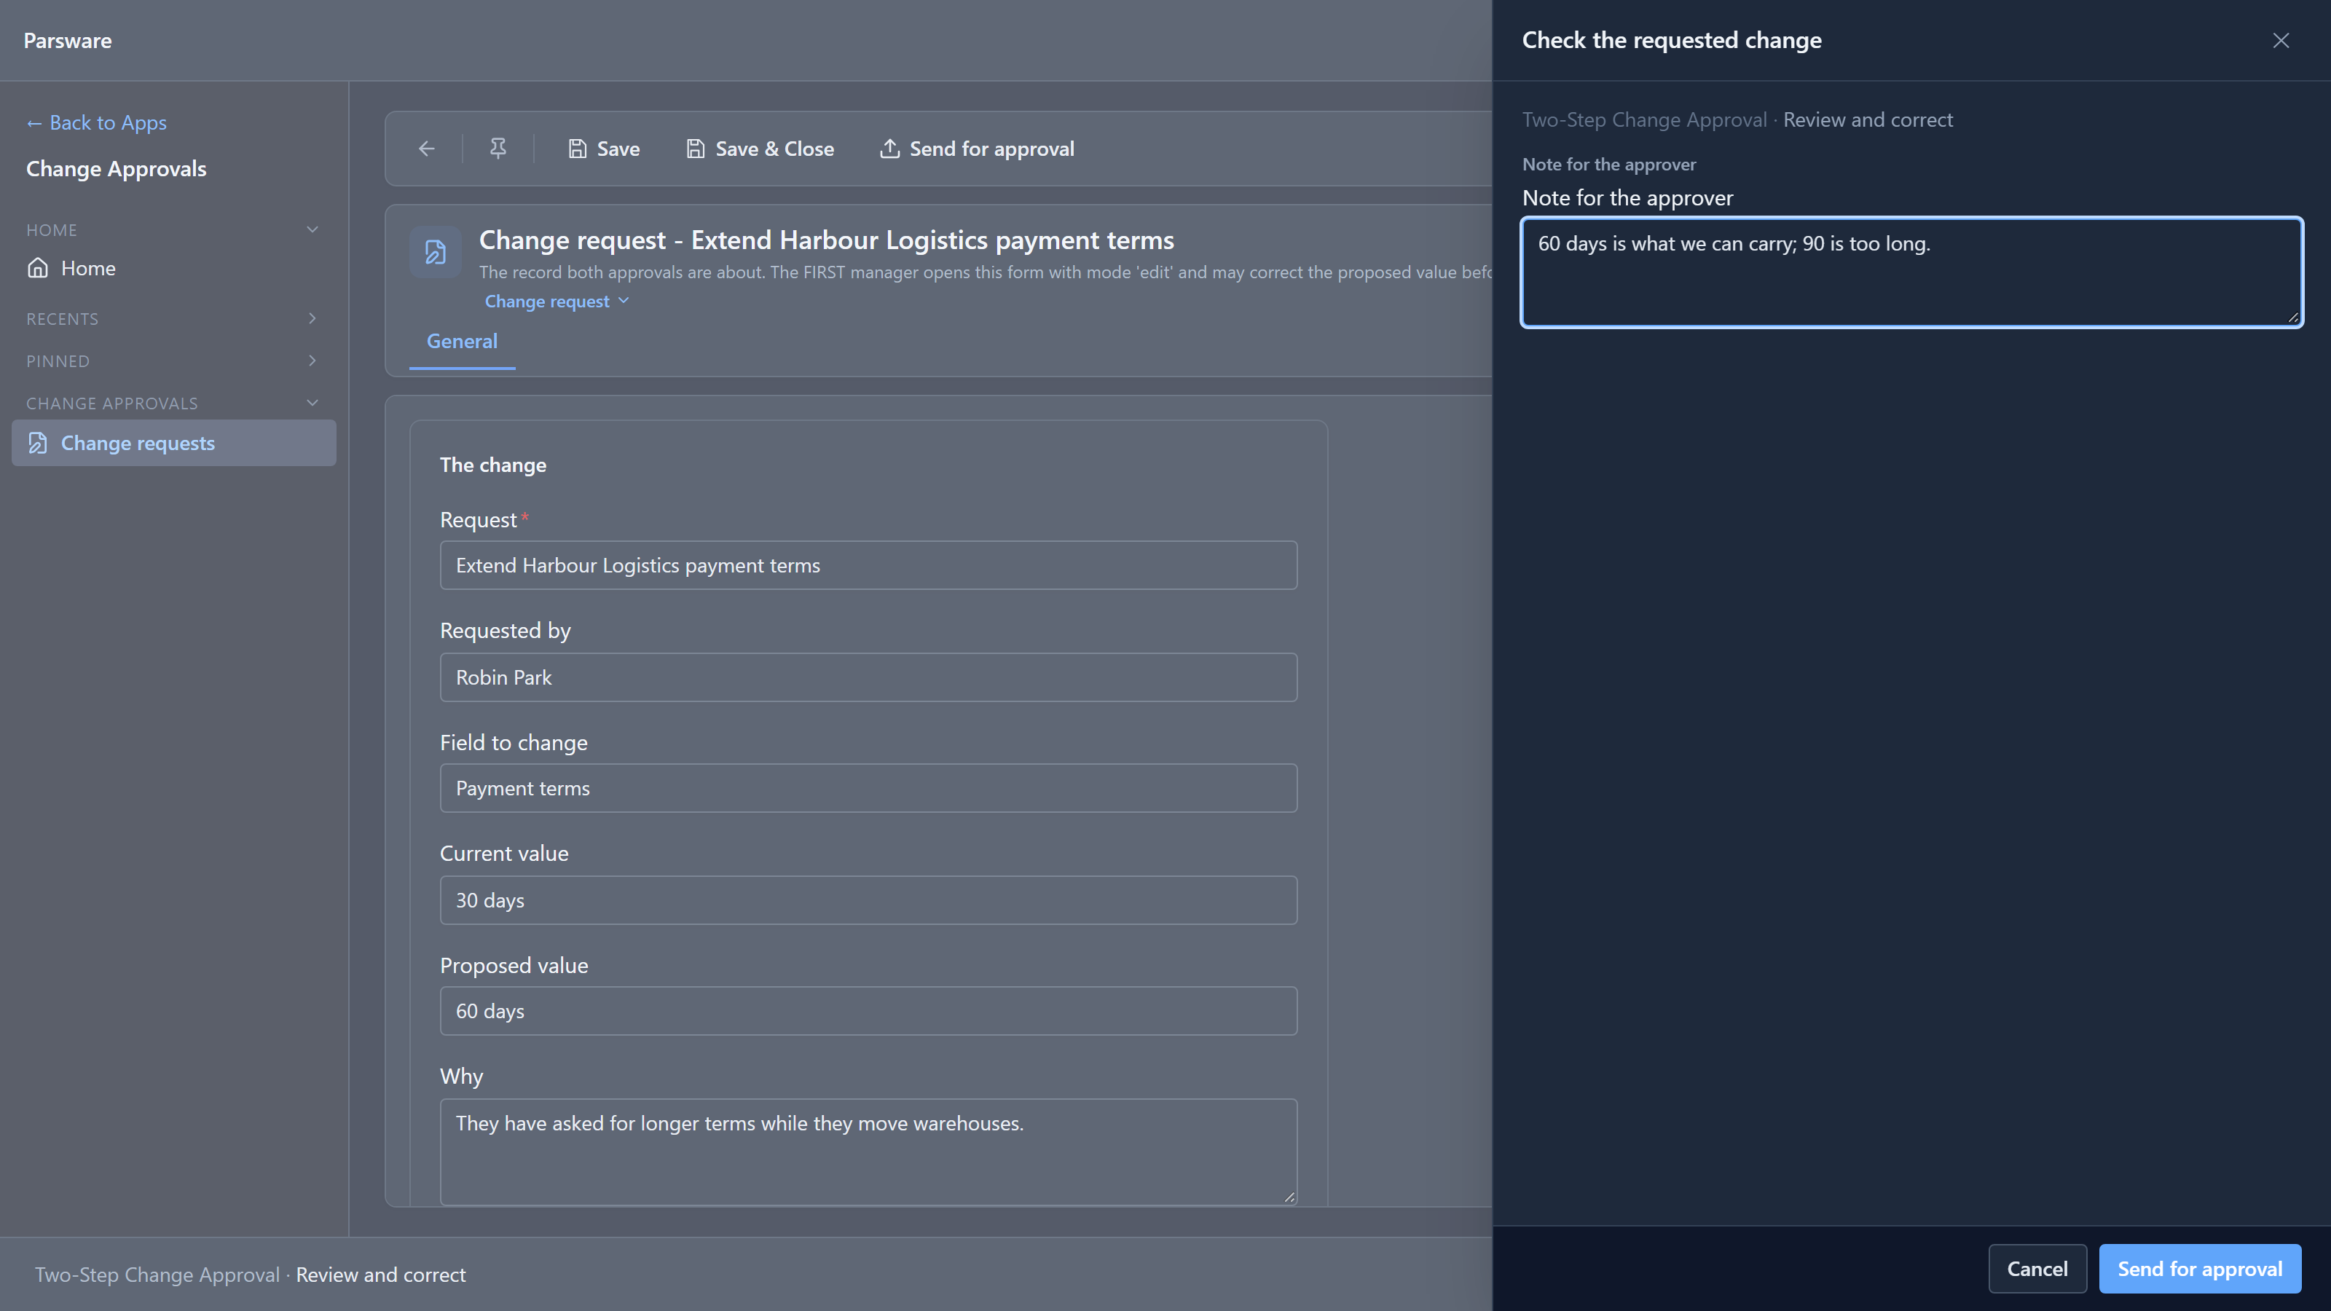Open Change requests in the sidebar
This screenshot has width=2331, height=1311.
(x=174, y=442)
